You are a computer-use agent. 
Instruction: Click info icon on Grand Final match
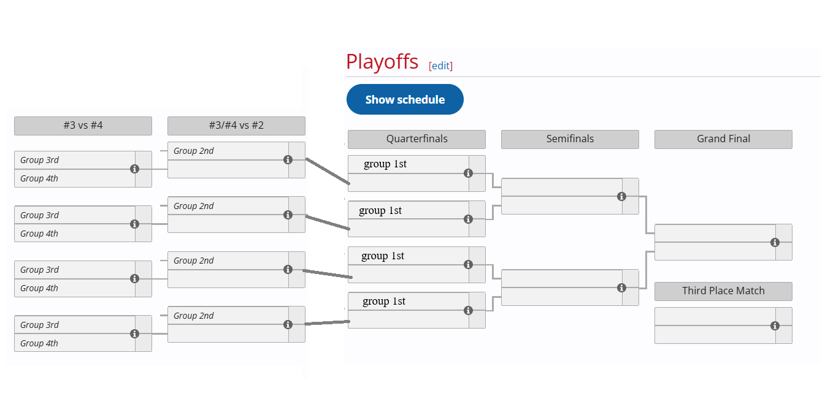pos(775,242)
